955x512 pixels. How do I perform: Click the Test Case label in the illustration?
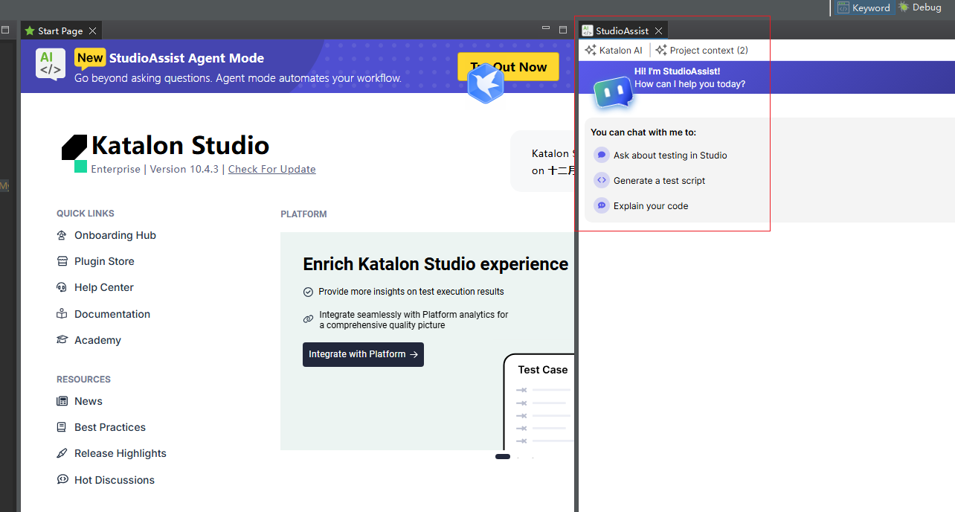point(543,370)
